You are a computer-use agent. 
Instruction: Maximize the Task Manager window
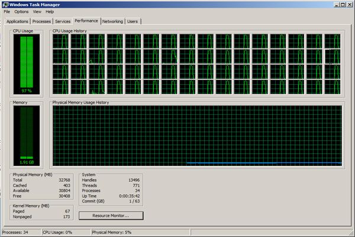coord(343,5)
